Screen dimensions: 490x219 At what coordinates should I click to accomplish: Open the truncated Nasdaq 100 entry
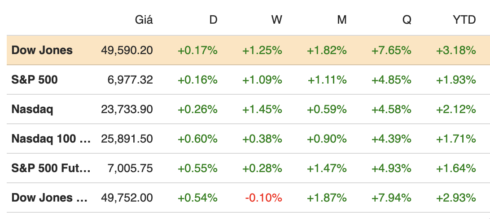pyautogui.click(x=51, y=139)
